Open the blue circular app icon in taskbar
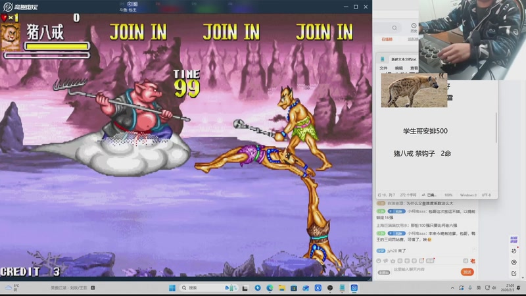The image size is (526, 296). [258, 288]
